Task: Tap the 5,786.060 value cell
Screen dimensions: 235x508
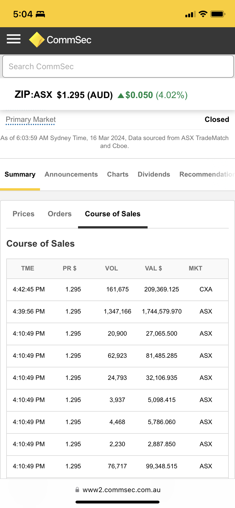Action: [162, 422]
